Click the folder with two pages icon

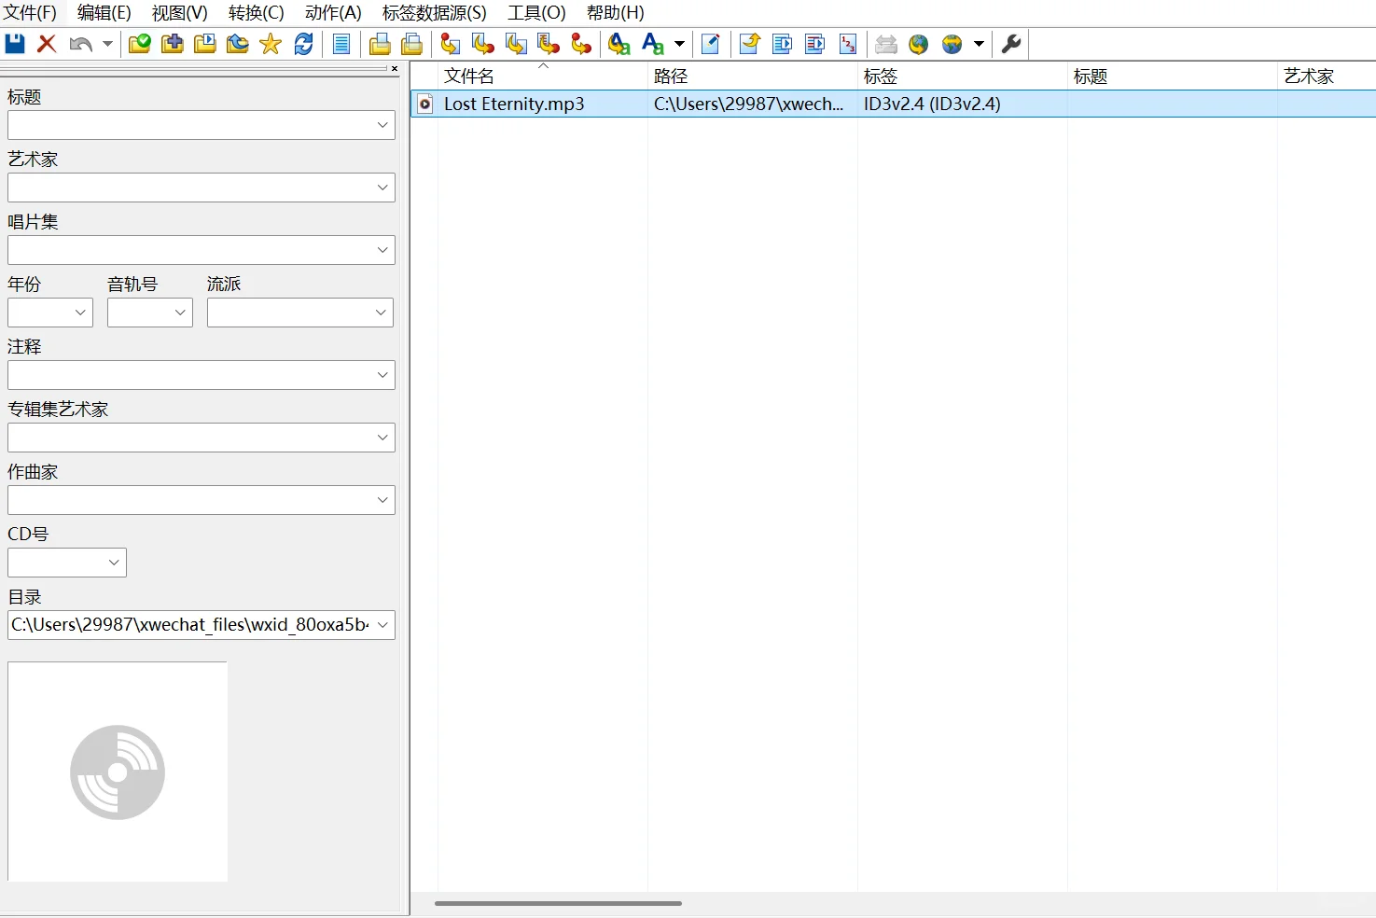[x=411, y=44]
